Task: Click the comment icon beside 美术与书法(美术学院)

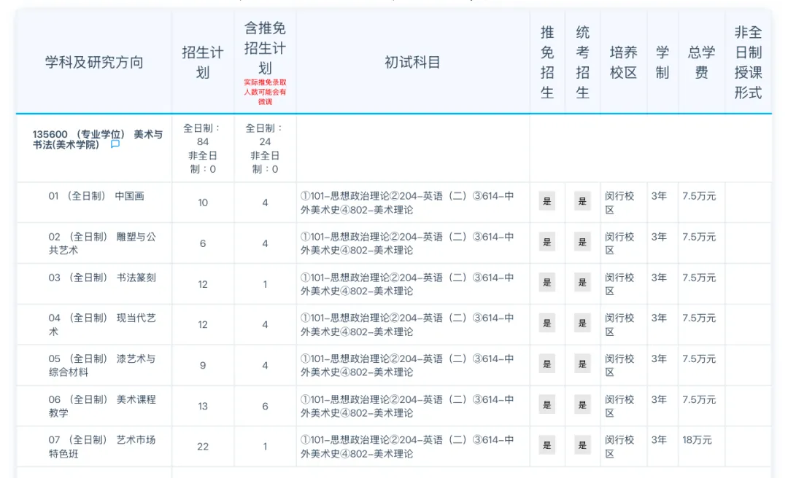Action: click(115, 144)
